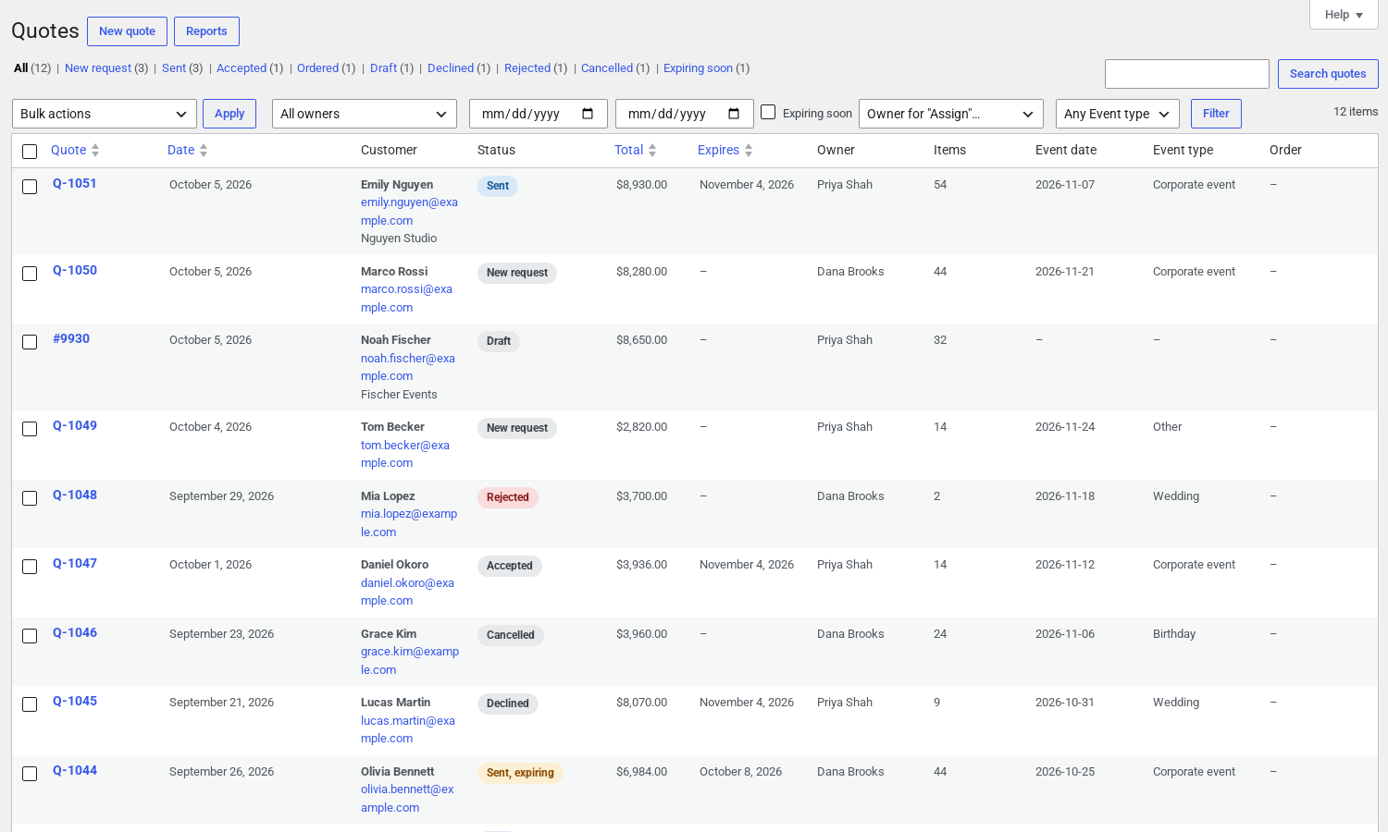
Task: Click the sort arrows beside Total column
Action: pos(652,151)
